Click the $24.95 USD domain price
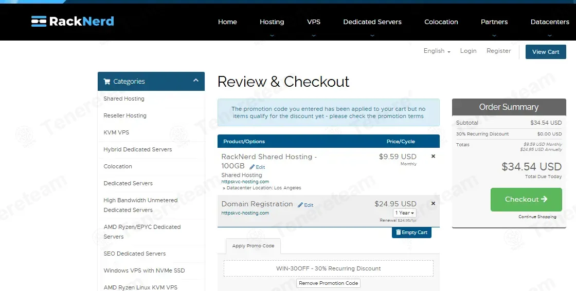Viewport: 576px width, 291px height. pos(395,204)
